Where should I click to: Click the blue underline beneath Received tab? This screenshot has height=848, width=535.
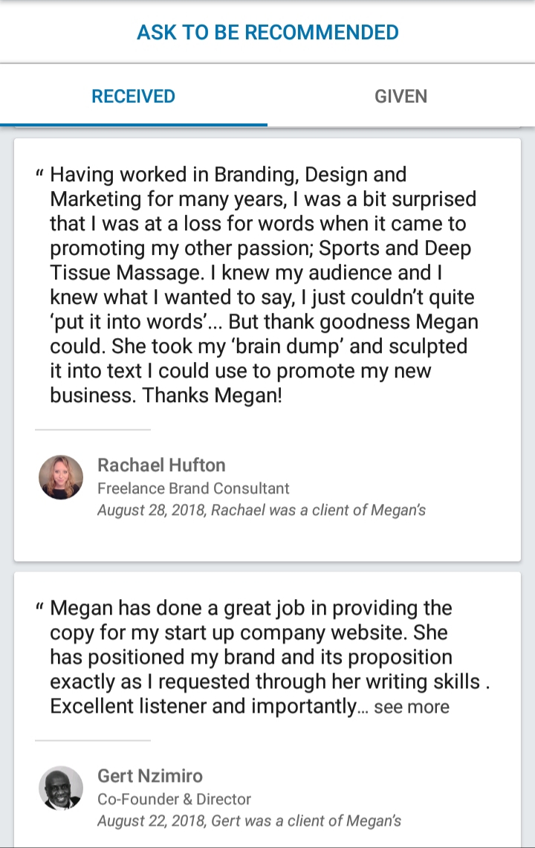(134, 125)
